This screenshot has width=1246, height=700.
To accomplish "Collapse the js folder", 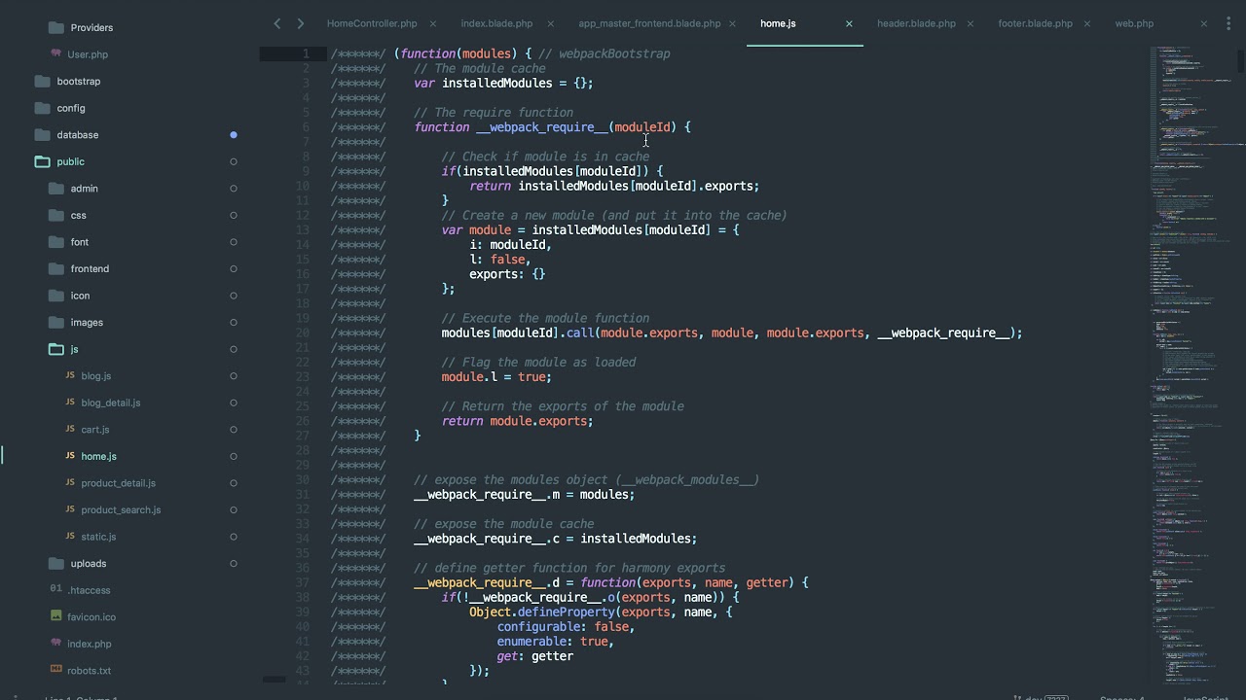I will (x=55, y=349).
